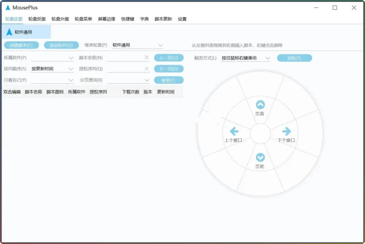365x244 pixels.
Task: Sort by the 下载次数 column header
Action: pos(130,92)
